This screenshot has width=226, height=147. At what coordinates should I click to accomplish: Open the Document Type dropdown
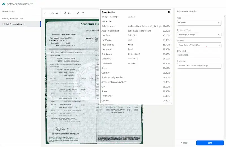[199, 35]
